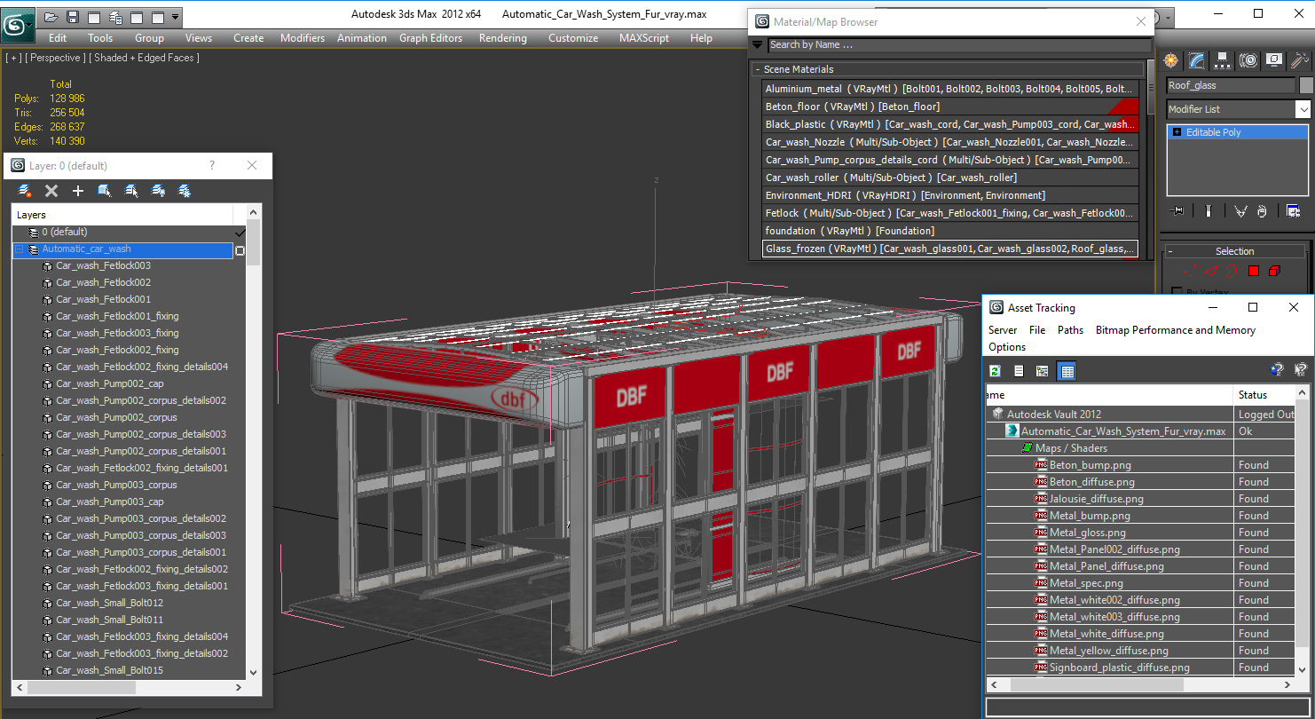The height and width of the screenshot is (719, 1315).
Task: Switch Asset Tracking to Table View icon
Action: click(x=1067, y=371)
